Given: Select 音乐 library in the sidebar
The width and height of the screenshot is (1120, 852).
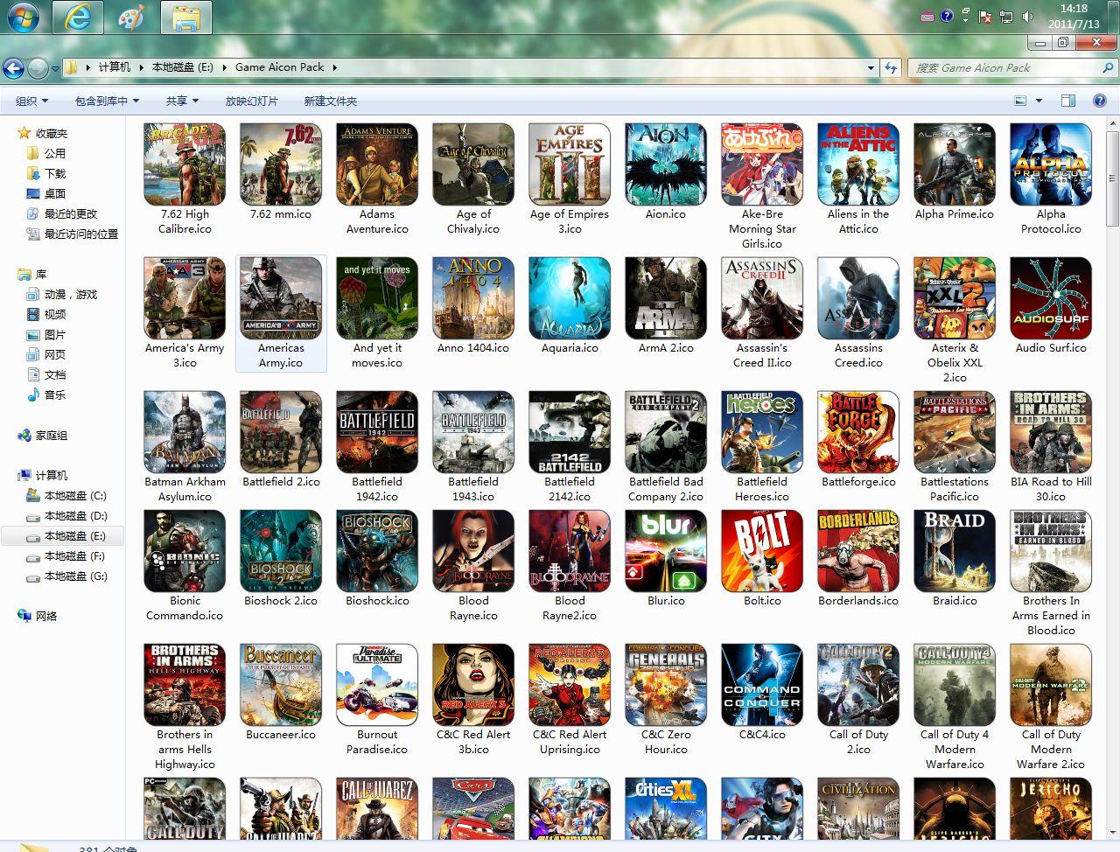Looking at the screenshot, I should click(55, 395).
